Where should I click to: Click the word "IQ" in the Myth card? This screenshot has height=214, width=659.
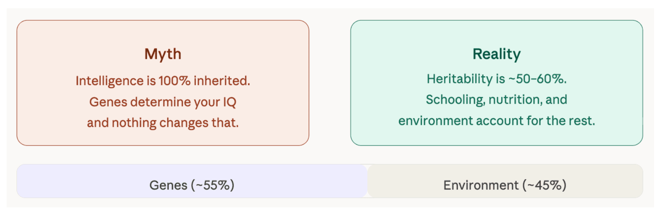click(x=229, y=102)
